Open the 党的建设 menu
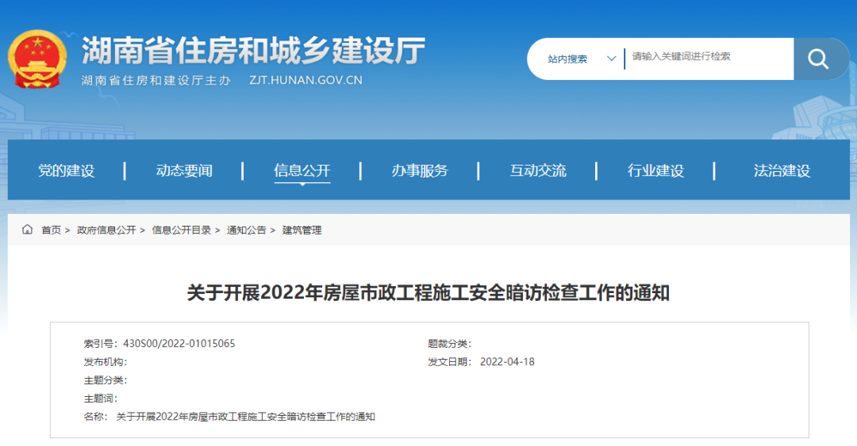 click(66, 170)
